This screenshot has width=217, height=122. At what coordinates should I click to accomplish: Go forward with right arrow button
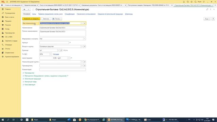pos(28,9)
